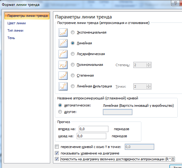Viewport: 182px width, 168px height.
Task: Click the вперед на periods field
Action: (x=94, y=129)
